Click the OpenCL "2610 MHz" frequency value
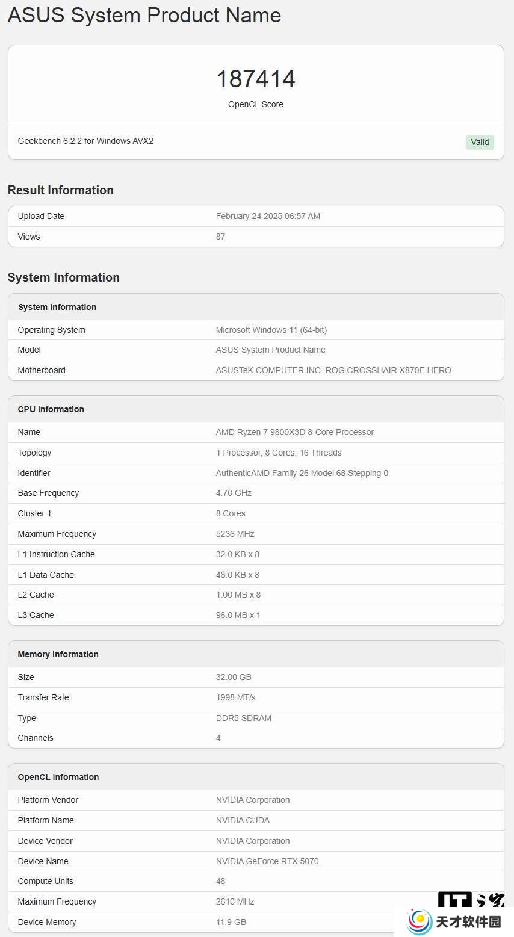Screen dimensions: 514x937 [x=235, y=901]
